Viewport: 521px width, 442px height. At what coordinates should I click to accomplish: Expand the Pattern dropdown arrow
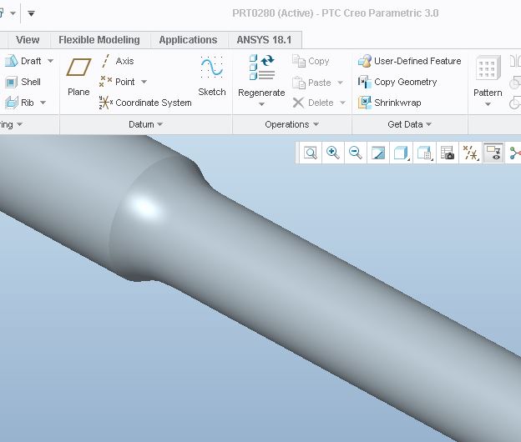488,104
